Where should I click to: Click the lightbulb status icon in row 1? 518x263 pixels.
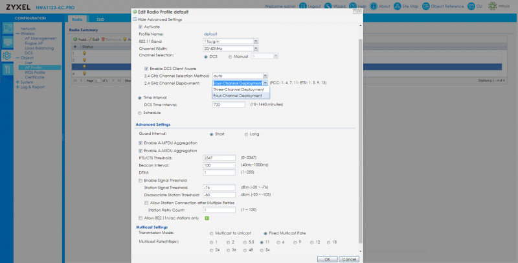pyautogui.click(x=84, y=53)
